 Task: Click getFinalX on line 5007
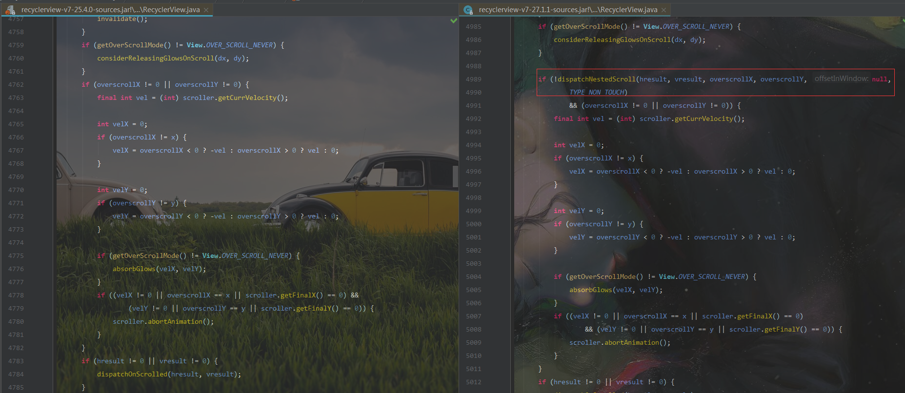pos(755,316)
